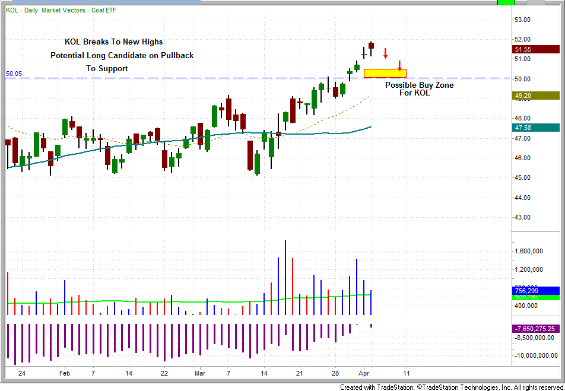Click the 22 date axis label
Screen dimensions: 565x391
[x=164, y=373]
